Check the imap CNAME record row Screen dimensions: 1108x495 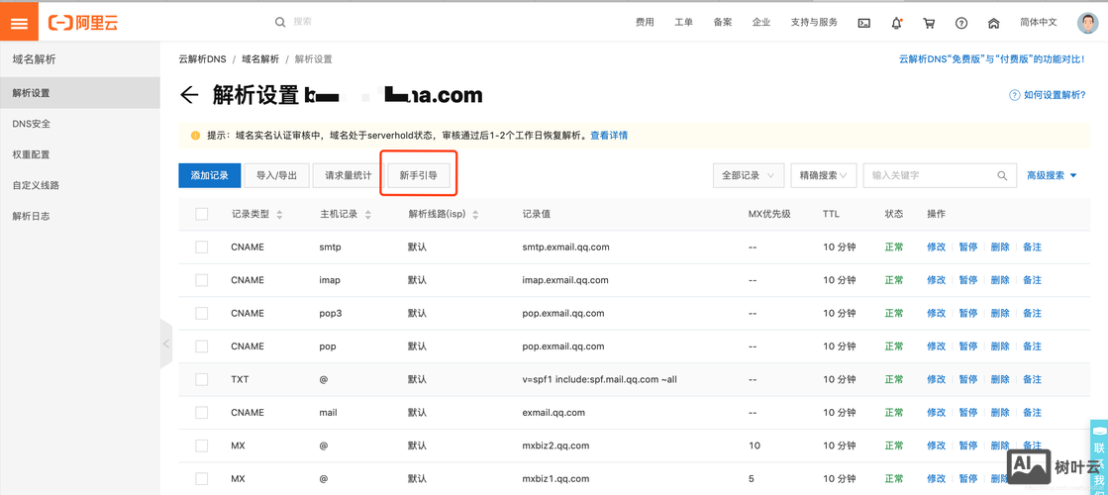pyautogui.click(x=201, y=280)
